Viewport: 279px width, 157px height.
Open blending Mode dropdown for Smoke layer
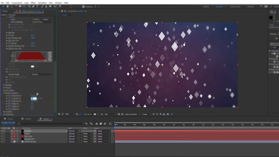click(73, 133)
